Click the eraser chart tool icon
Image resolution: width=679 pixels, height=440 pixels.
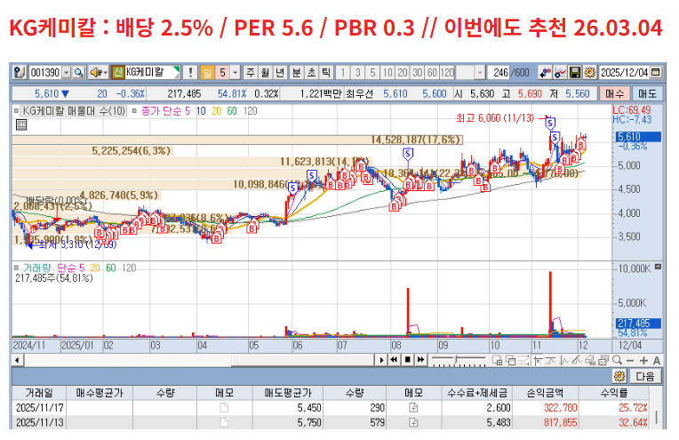(x=590, y=360)
